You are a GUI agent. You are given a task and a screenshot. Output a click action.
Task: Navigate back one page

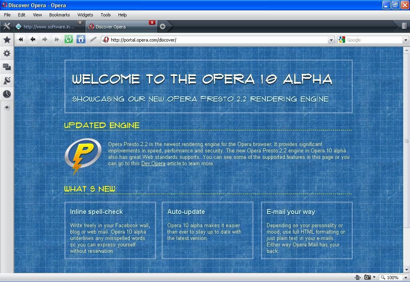click(33, 40)
